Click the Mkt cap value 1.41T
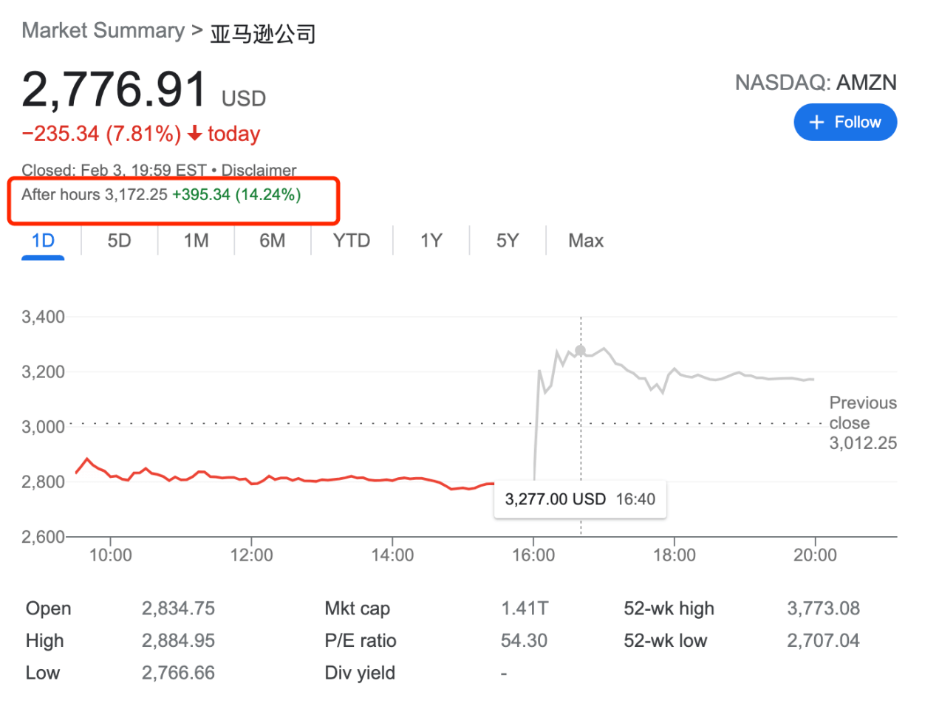939x706 pixels. tap(524, 609)
